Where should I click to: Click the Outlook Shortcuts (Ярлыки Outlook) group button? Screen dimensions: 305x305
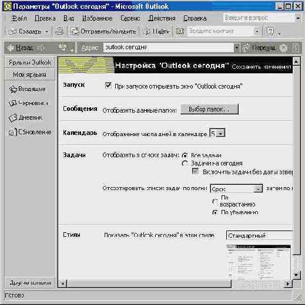pos(30,63)
